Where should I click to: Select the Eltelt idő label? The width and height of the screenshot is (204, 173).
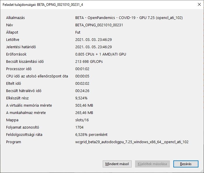pos(13,83)
